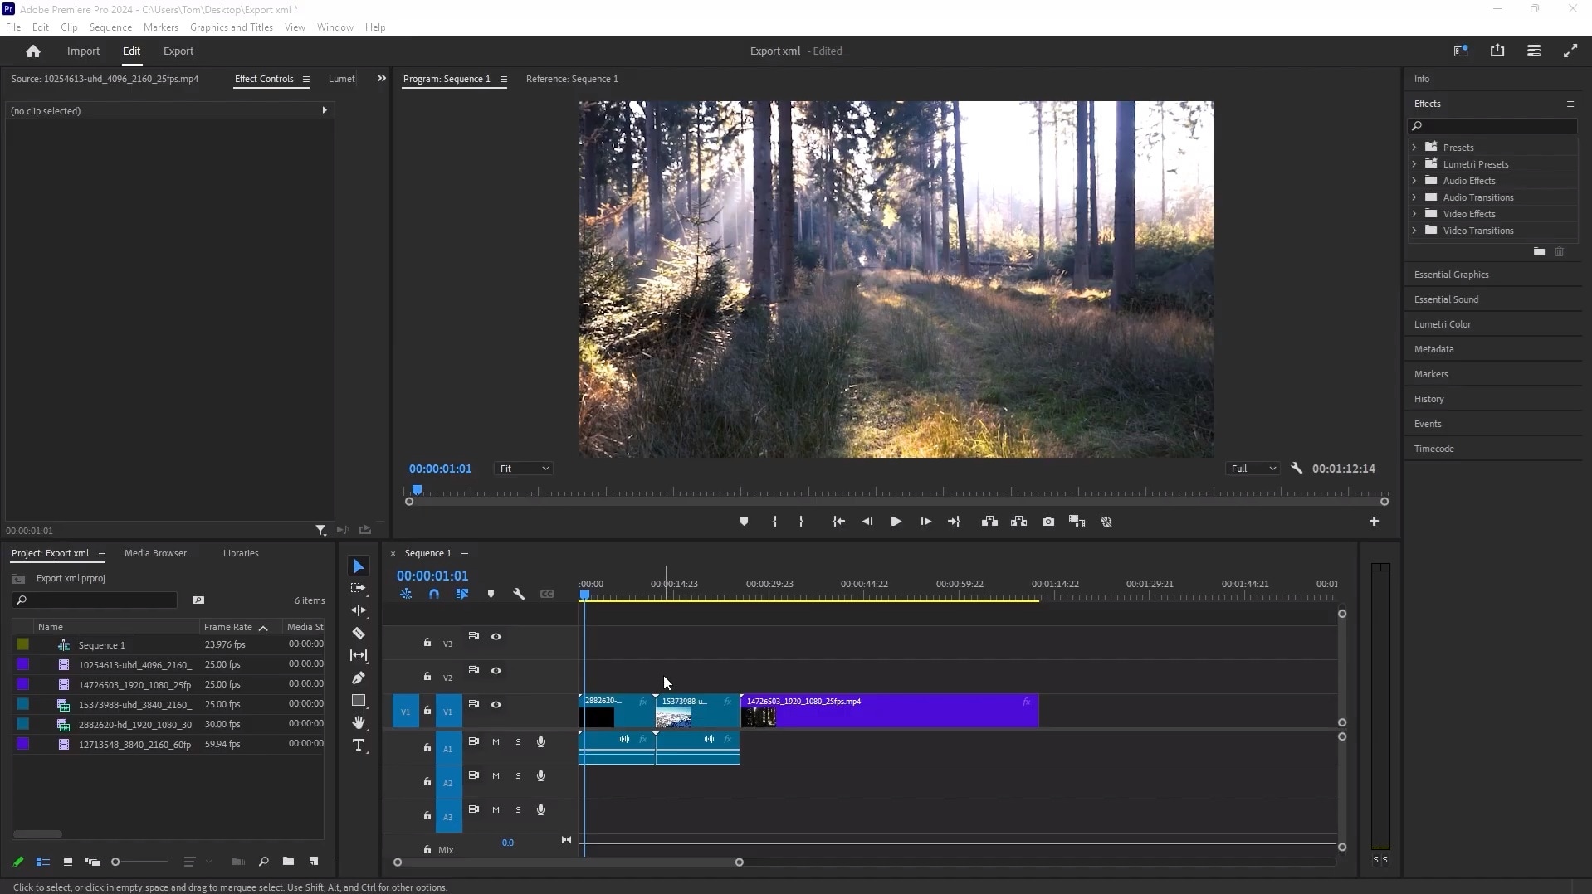
Task: Select the Hand tool
Action: click(x=359, y=723)
